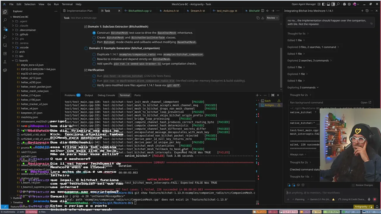Toggle 'Port Bitchat mode checks' task circle
381x214 pixels.
[94, 42]
